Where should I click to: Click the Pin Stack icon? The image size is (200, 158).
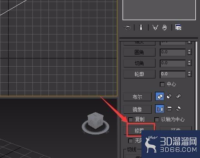(127, 27)
